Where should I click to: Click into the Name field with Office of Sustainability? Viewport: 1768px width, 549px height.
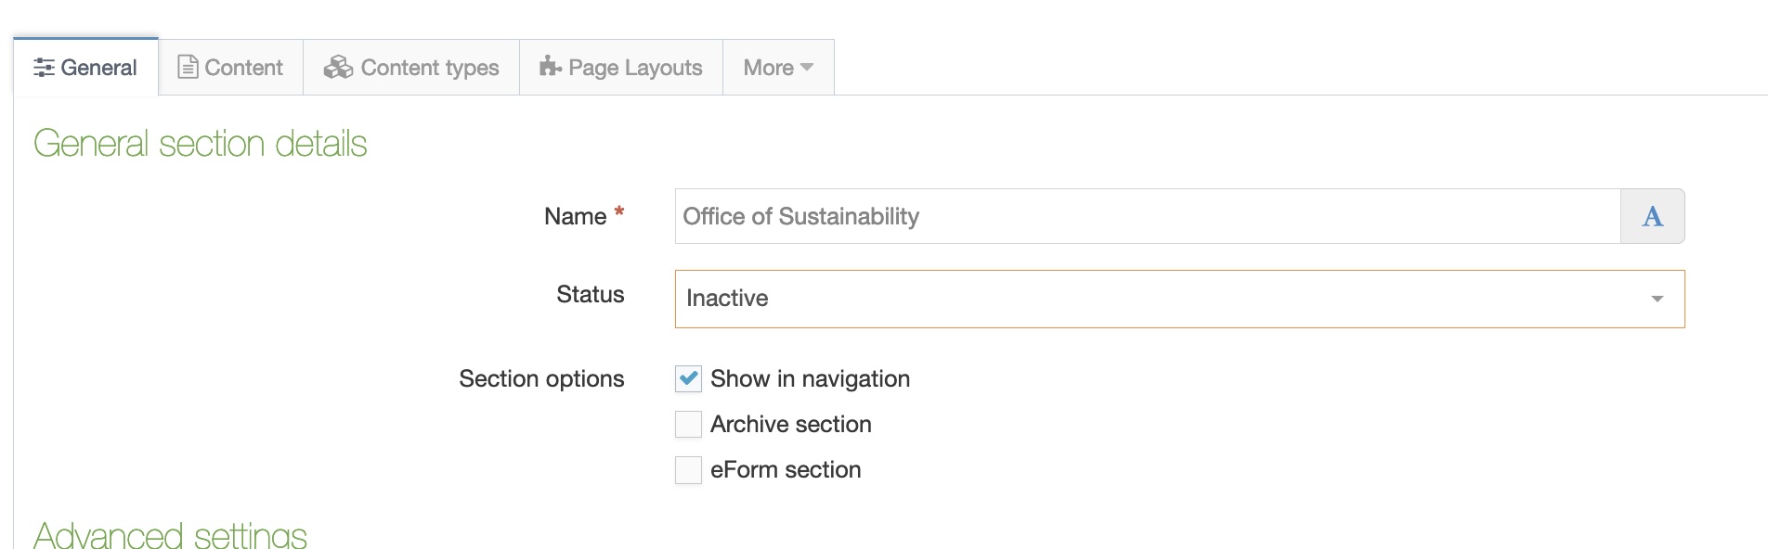click(x=1147, y=217)
